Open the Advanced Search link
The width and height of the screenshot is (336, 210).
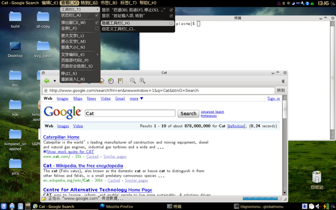pos(212,112)
